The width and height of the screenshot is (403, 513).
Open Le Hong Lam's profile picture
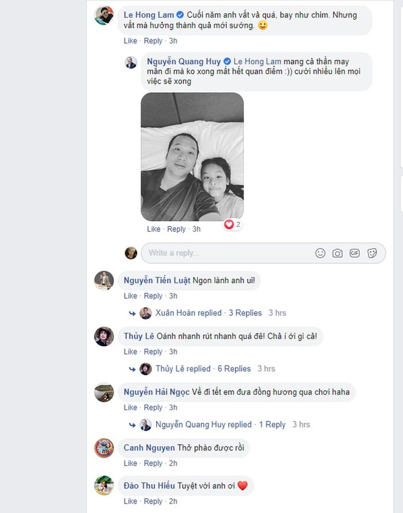104,16
